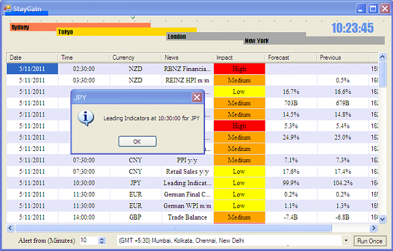The width and height of the screenshot is (393, 251).
Task: Click the GBP currency cell
Action: 136,217
